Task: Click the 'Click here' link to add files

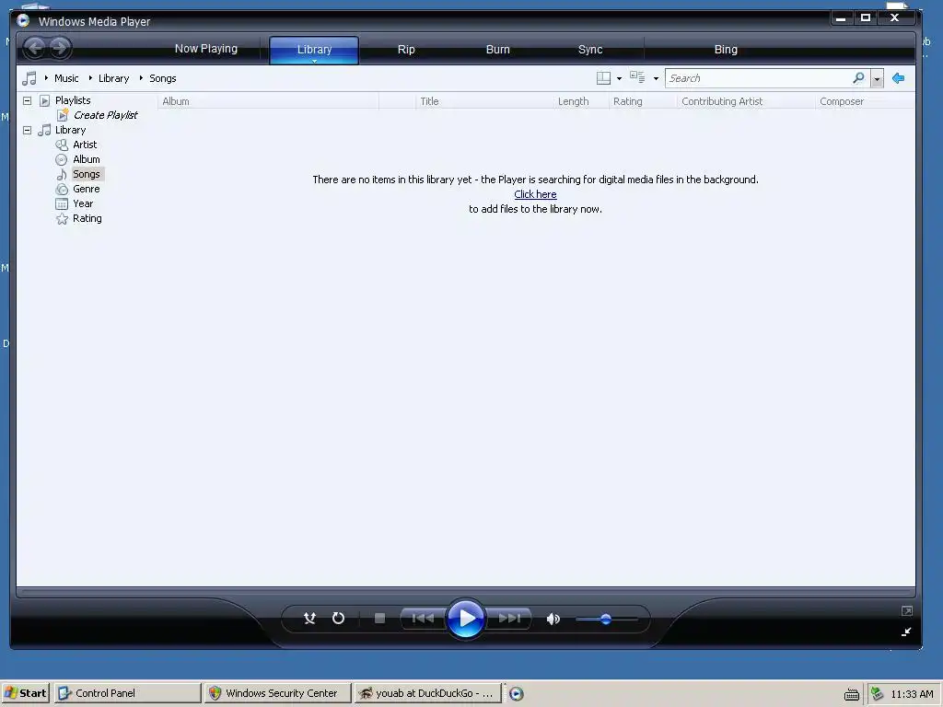Action: [x=535, y=194]
